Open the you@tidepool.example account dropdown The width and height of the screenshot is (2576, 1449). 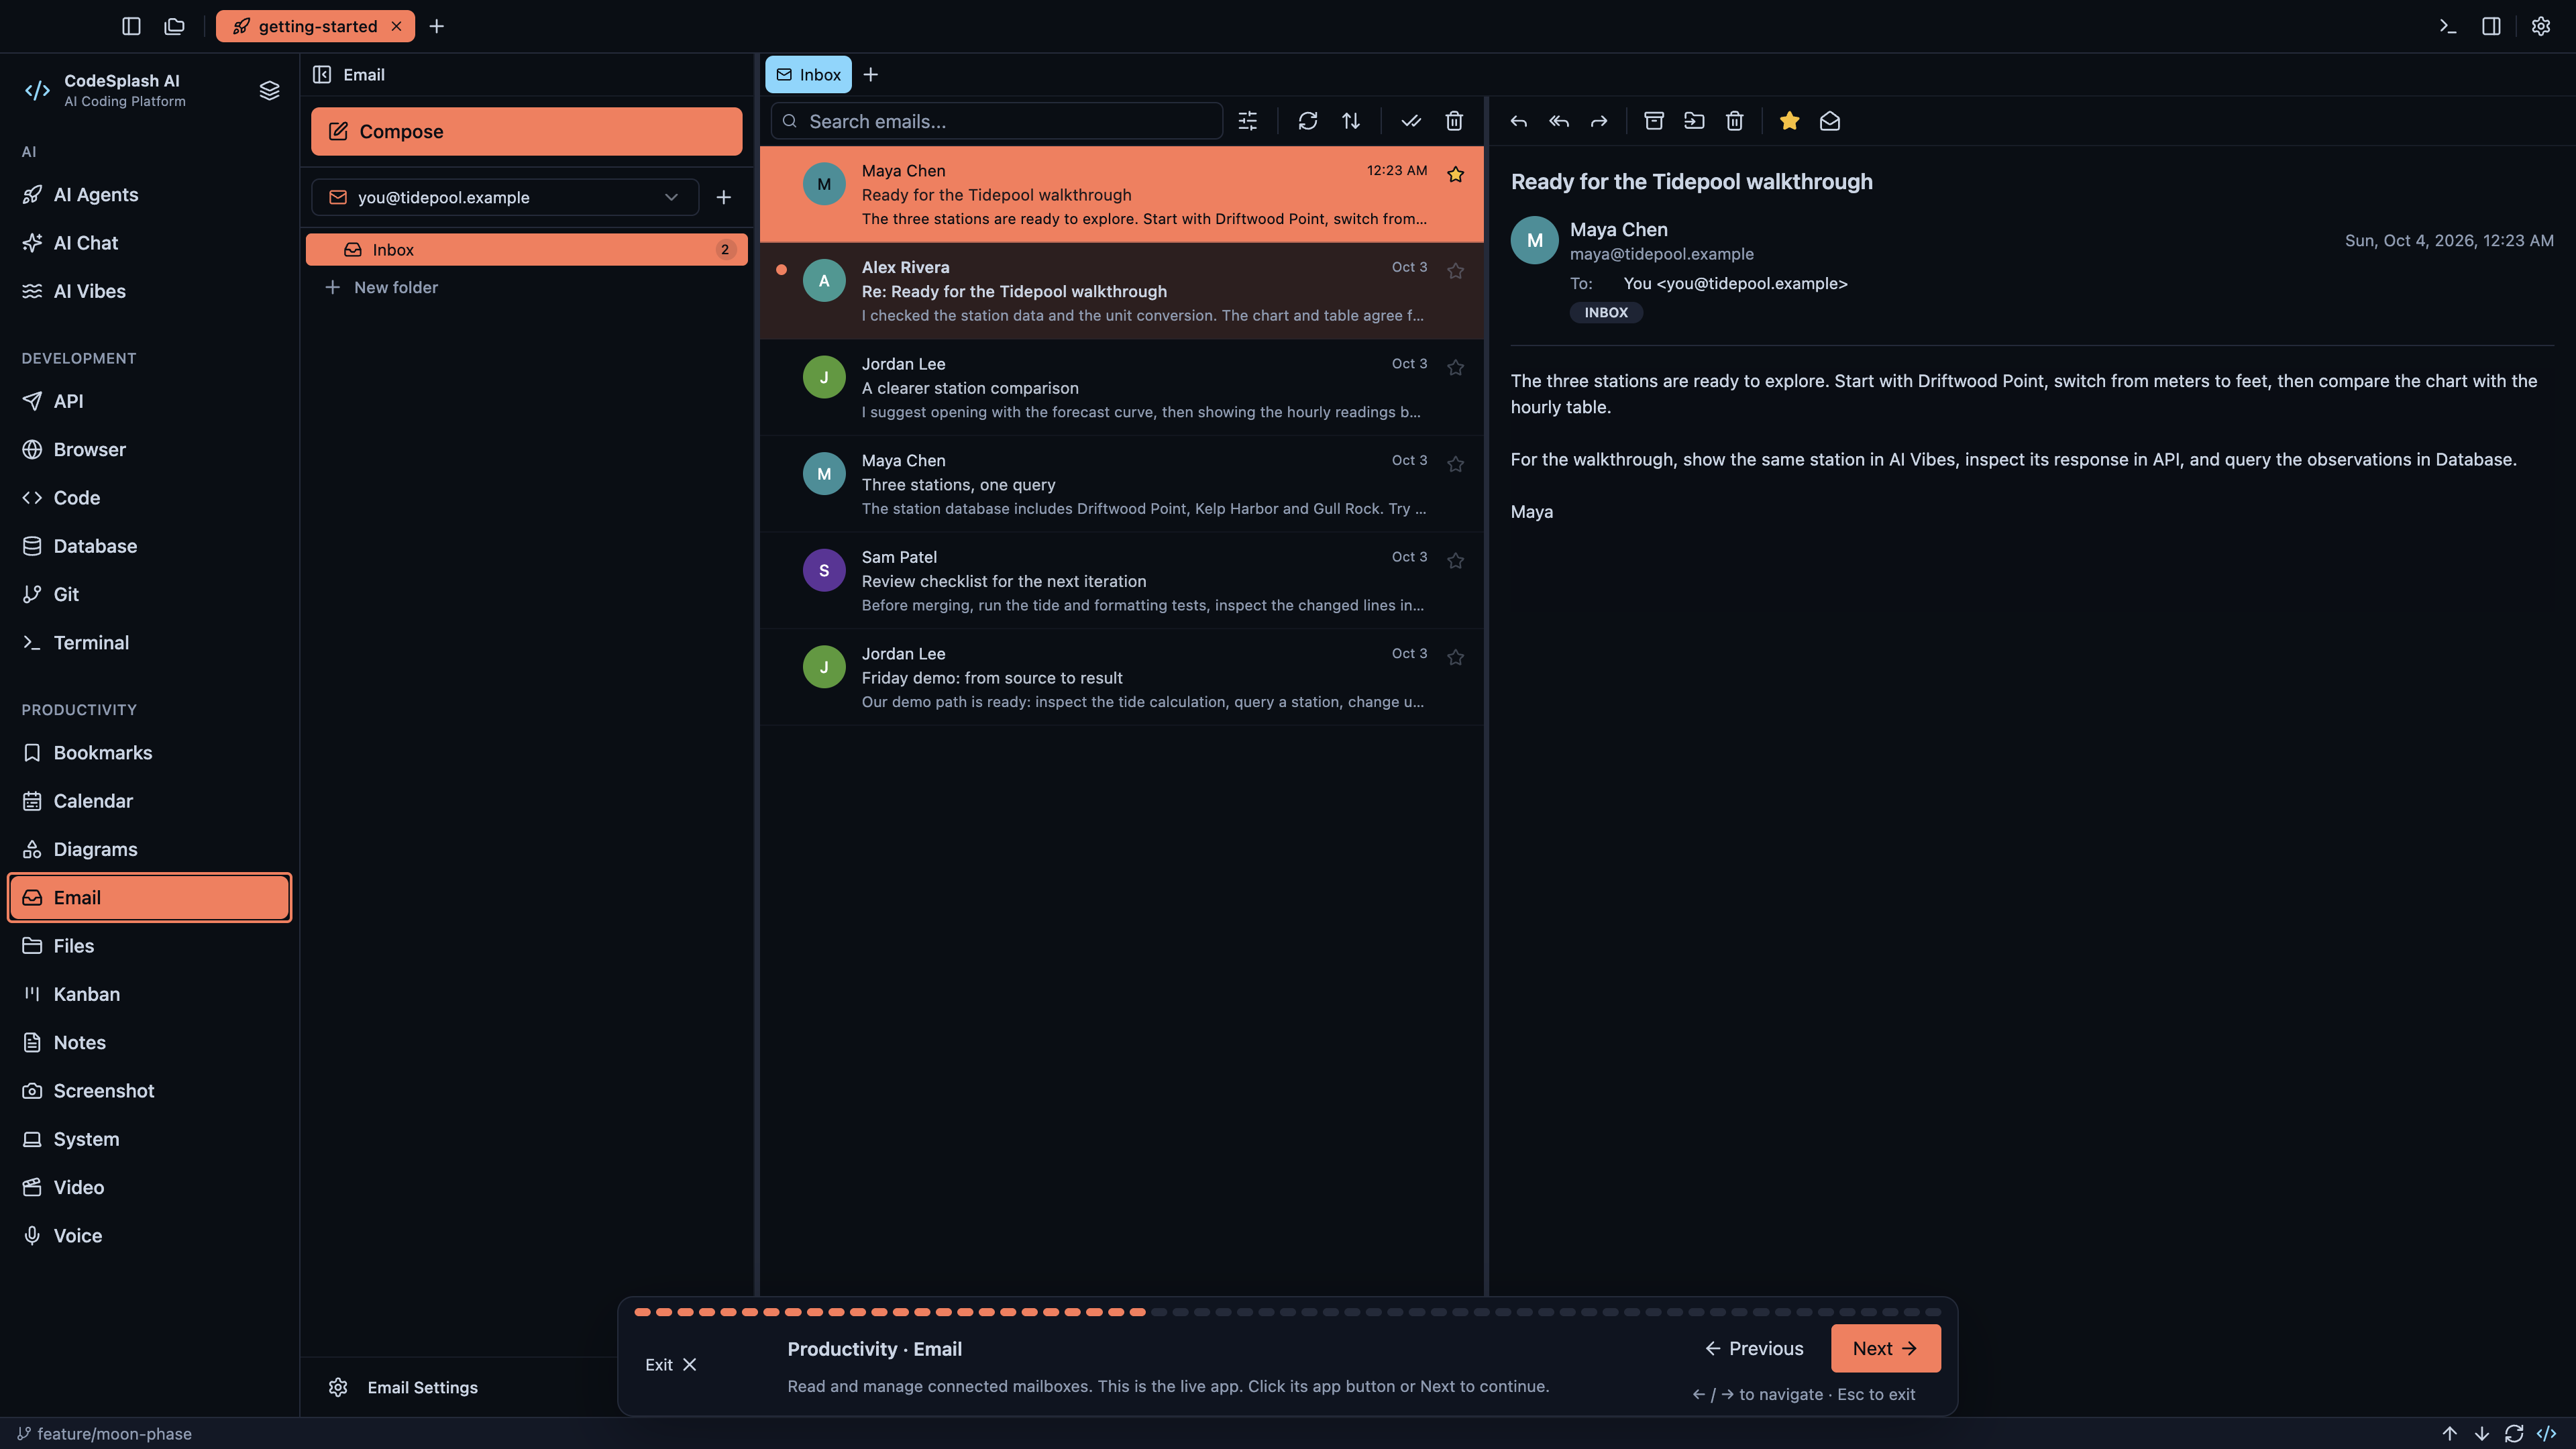[x=505, y=197]
